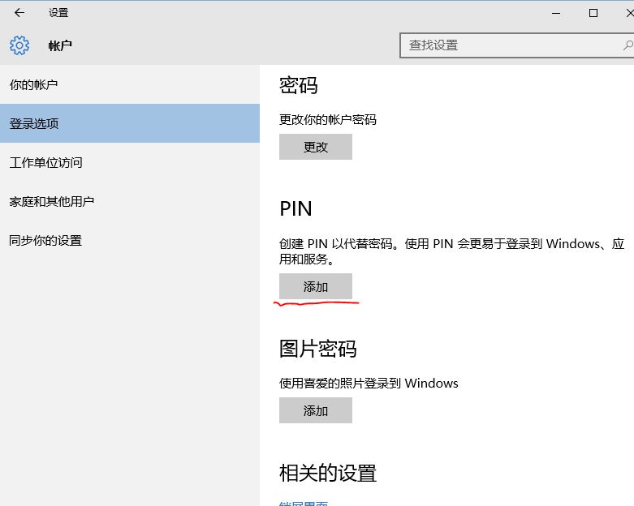
Task: Click the 帐户 page title text
Action: 60,46
